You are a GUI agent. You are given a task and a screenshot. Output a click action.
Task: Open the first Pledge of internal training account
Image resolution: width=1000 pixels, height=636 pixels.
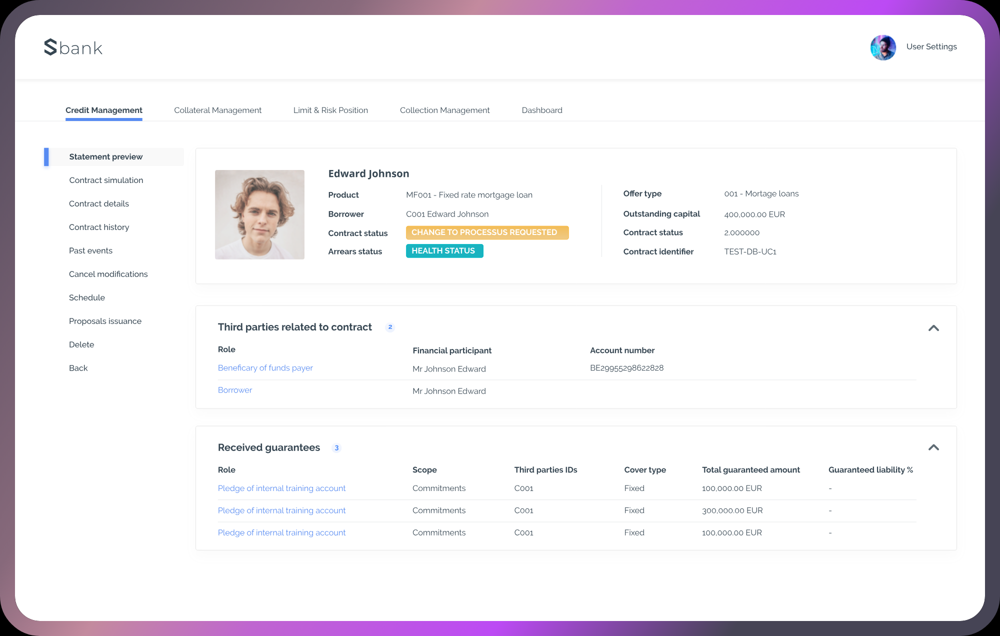pyautogui.click(x=281, y=488)
